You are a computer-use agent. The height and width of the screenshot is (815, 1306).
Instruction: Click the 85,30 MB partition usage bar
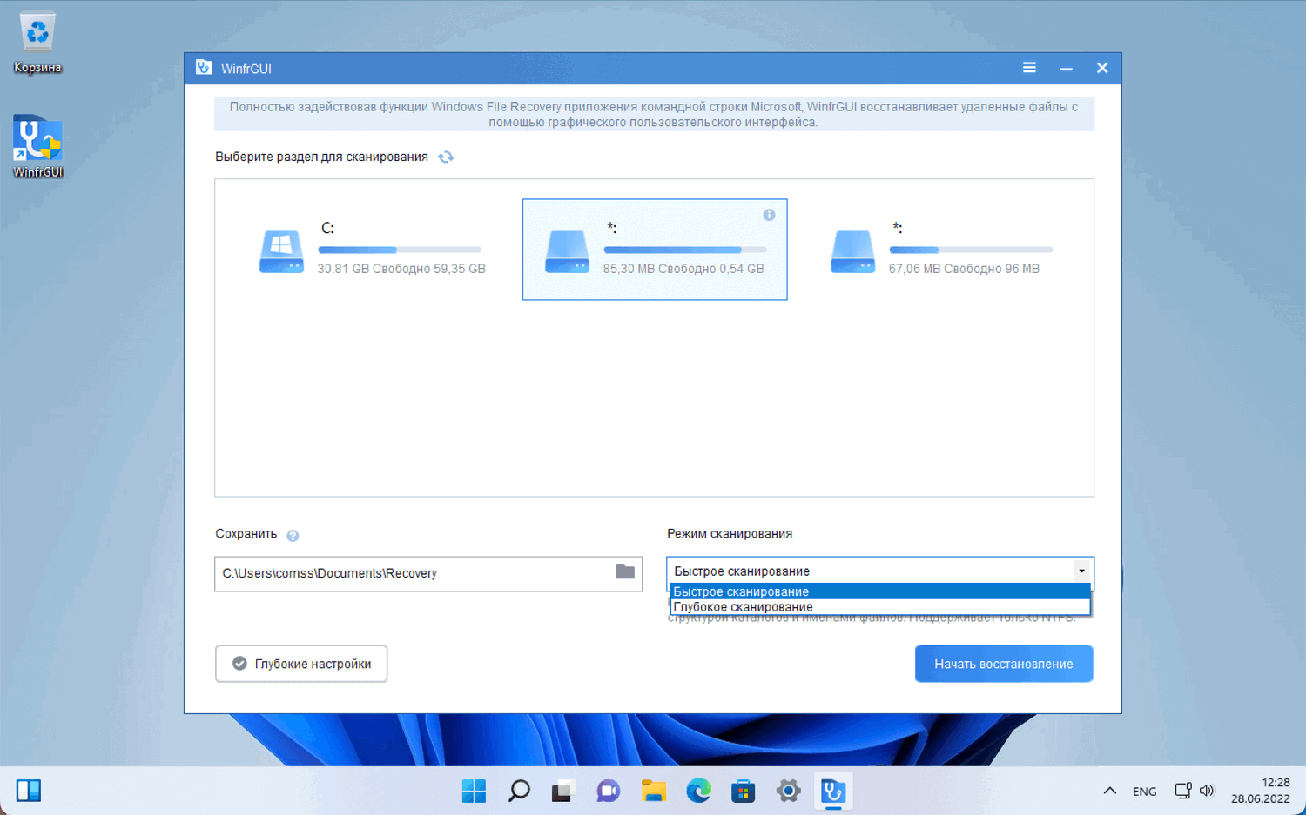click(x=685, y=250)
